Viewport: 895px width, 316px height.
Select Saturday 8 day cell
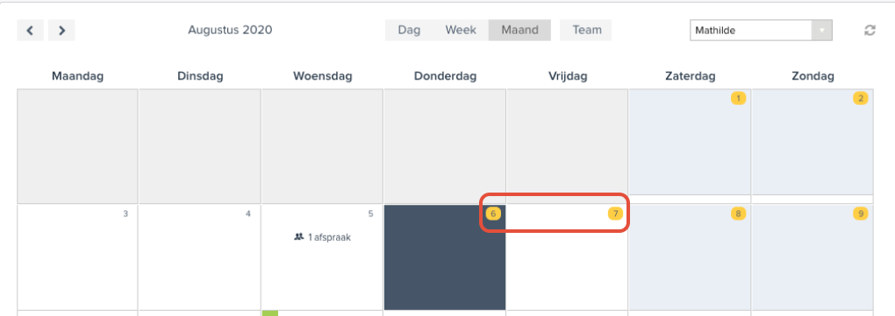(690, 257)
